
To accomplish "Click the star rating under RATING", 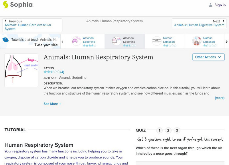I will click(x=52, y=72).
